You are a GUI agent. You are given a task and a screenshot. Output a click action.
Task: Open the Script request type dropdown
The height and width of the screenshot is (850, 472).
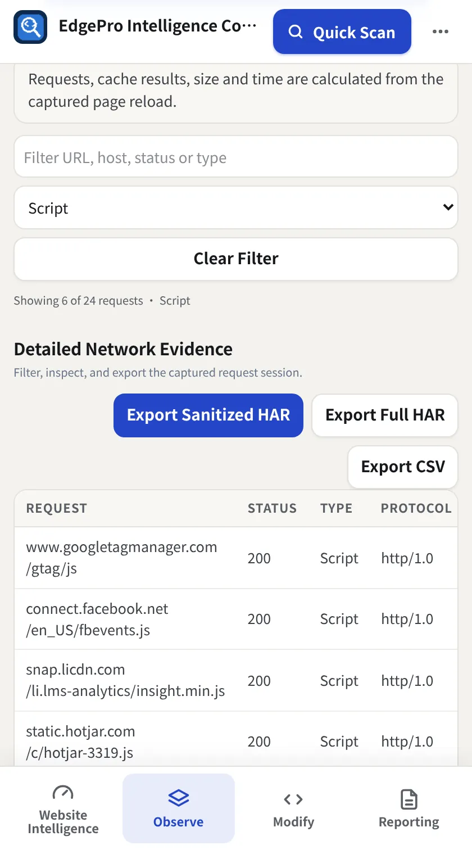236,208
